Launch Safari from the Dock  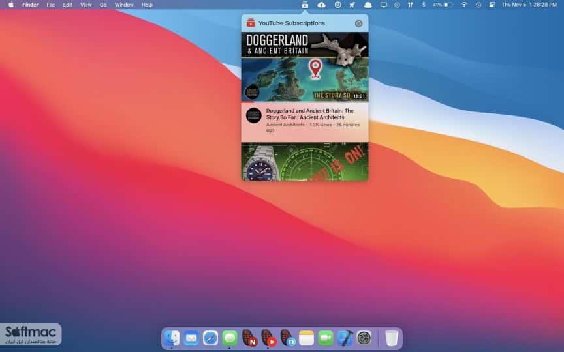tap(210, 338)
